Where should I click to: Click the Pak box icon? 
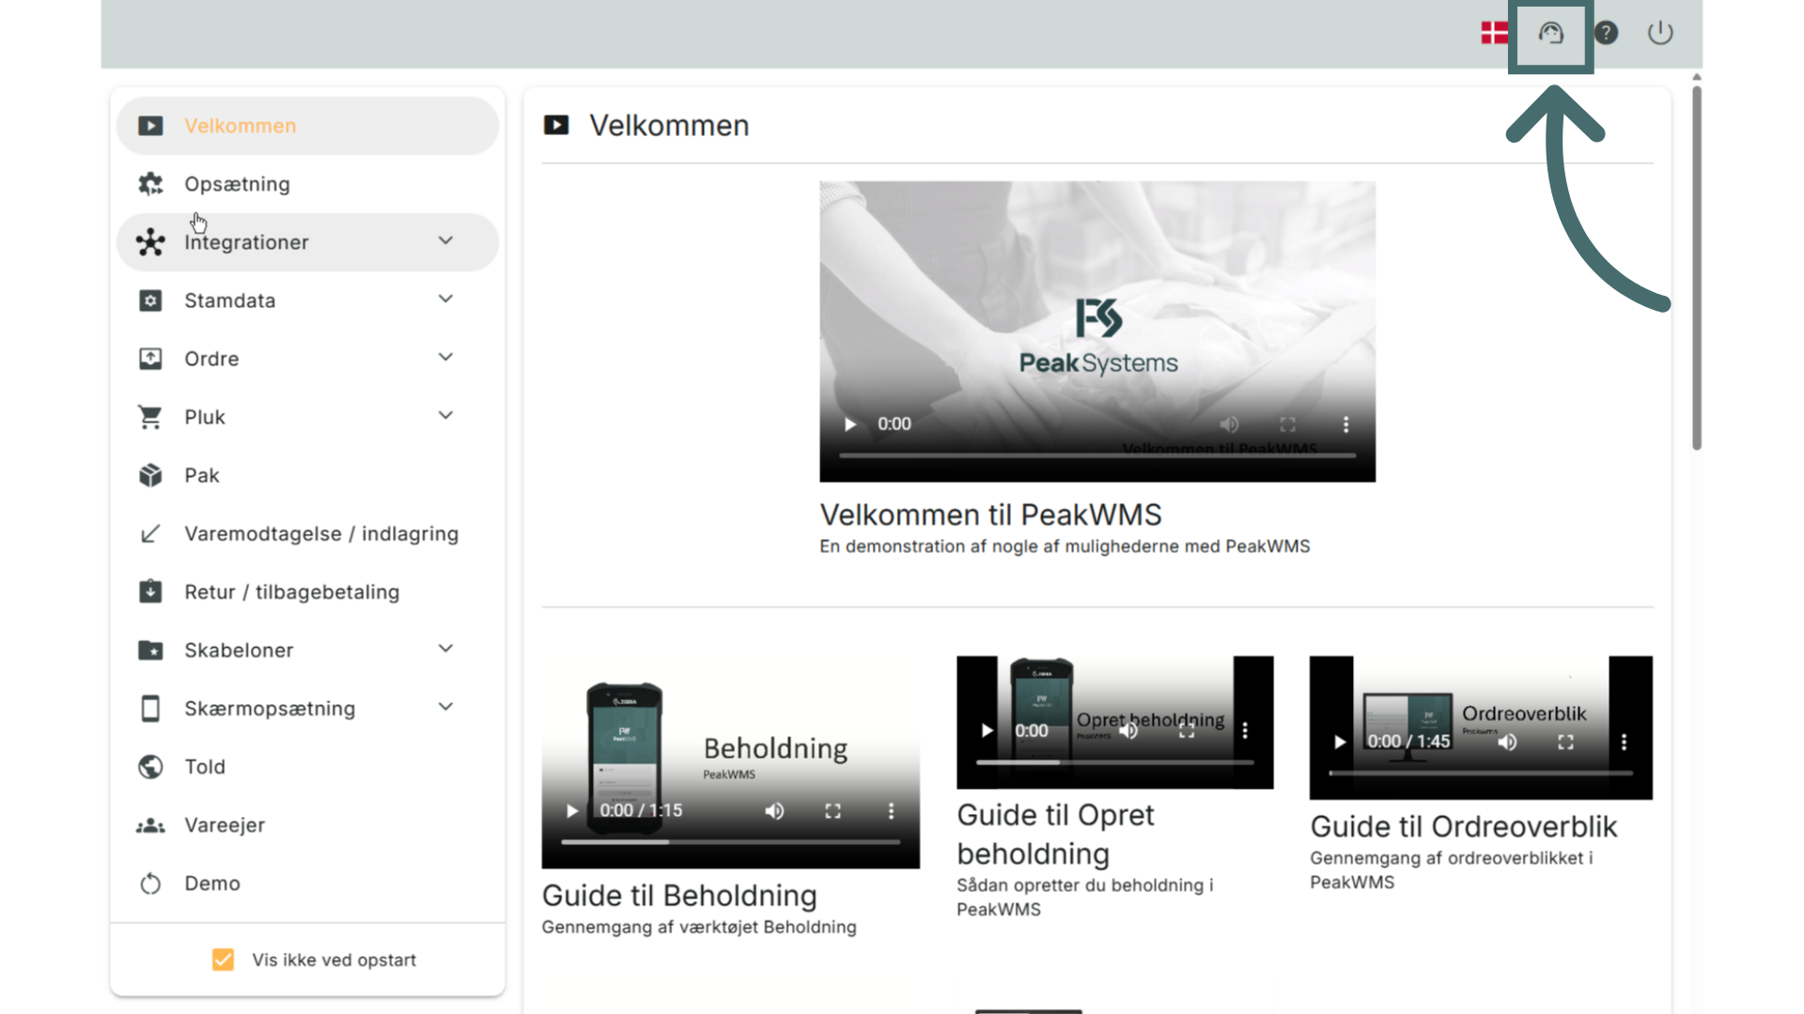[150, 475]
